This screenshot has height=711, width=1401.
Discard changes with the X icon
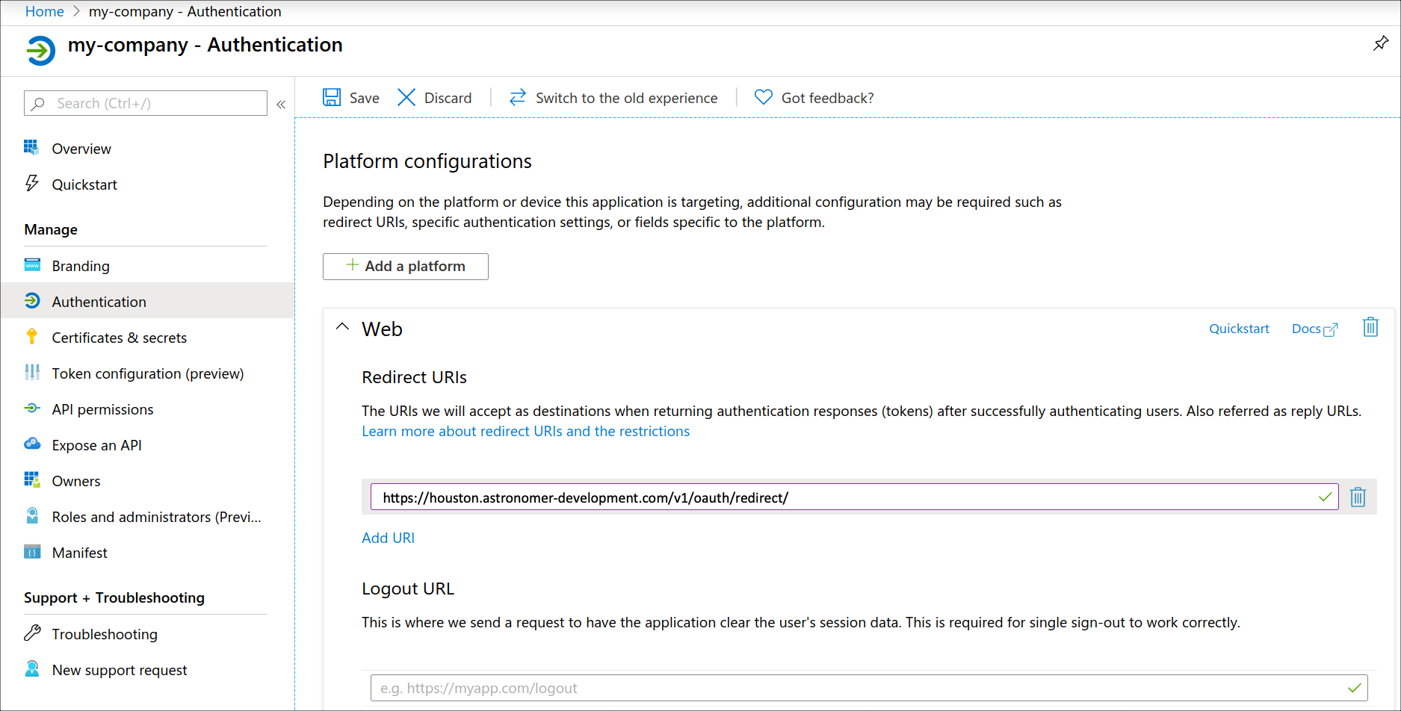tap(406, 98)
